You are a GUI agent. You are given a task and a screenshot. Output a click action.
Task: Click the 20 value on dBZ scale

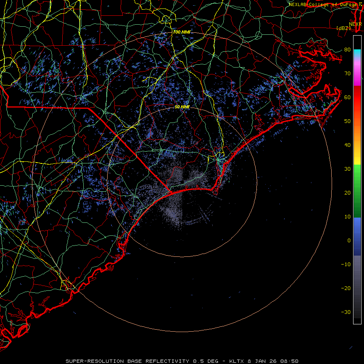pos(347,193)
